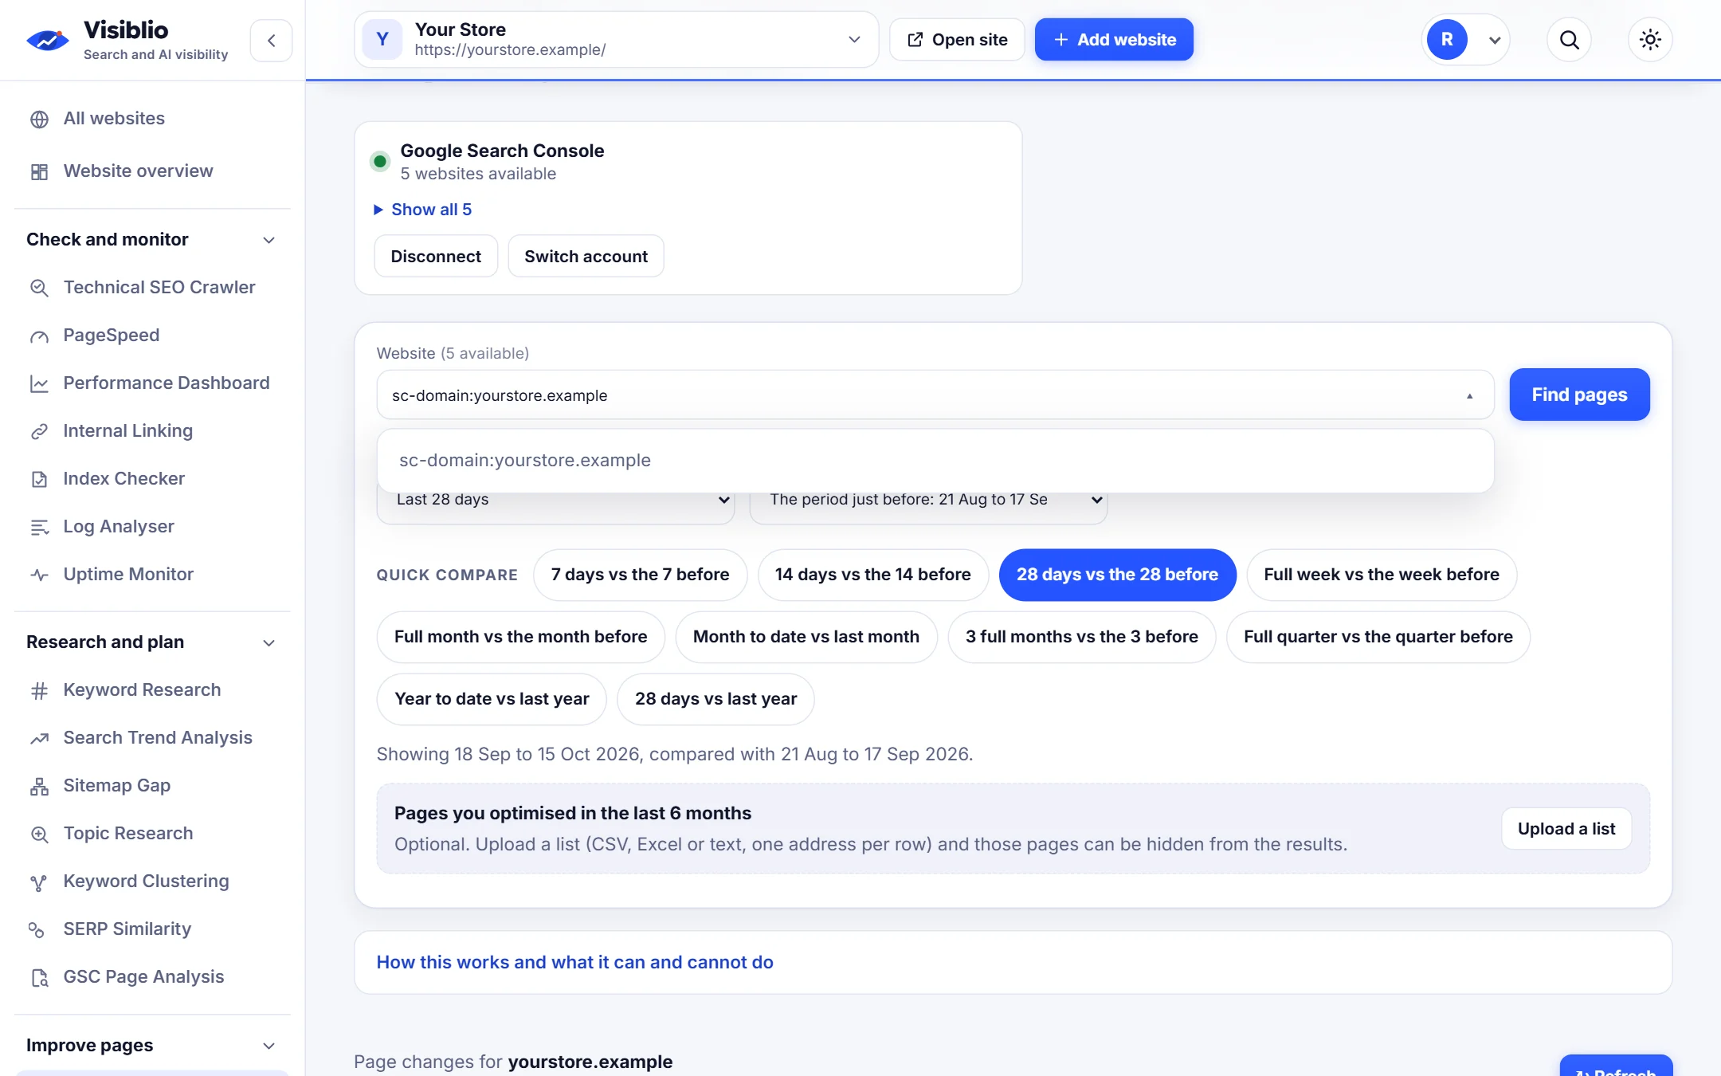This screenshot has height=1076, width=1721.
Task: Click the Uptime Monitor pulse icon
Action: tap(39, 575)
